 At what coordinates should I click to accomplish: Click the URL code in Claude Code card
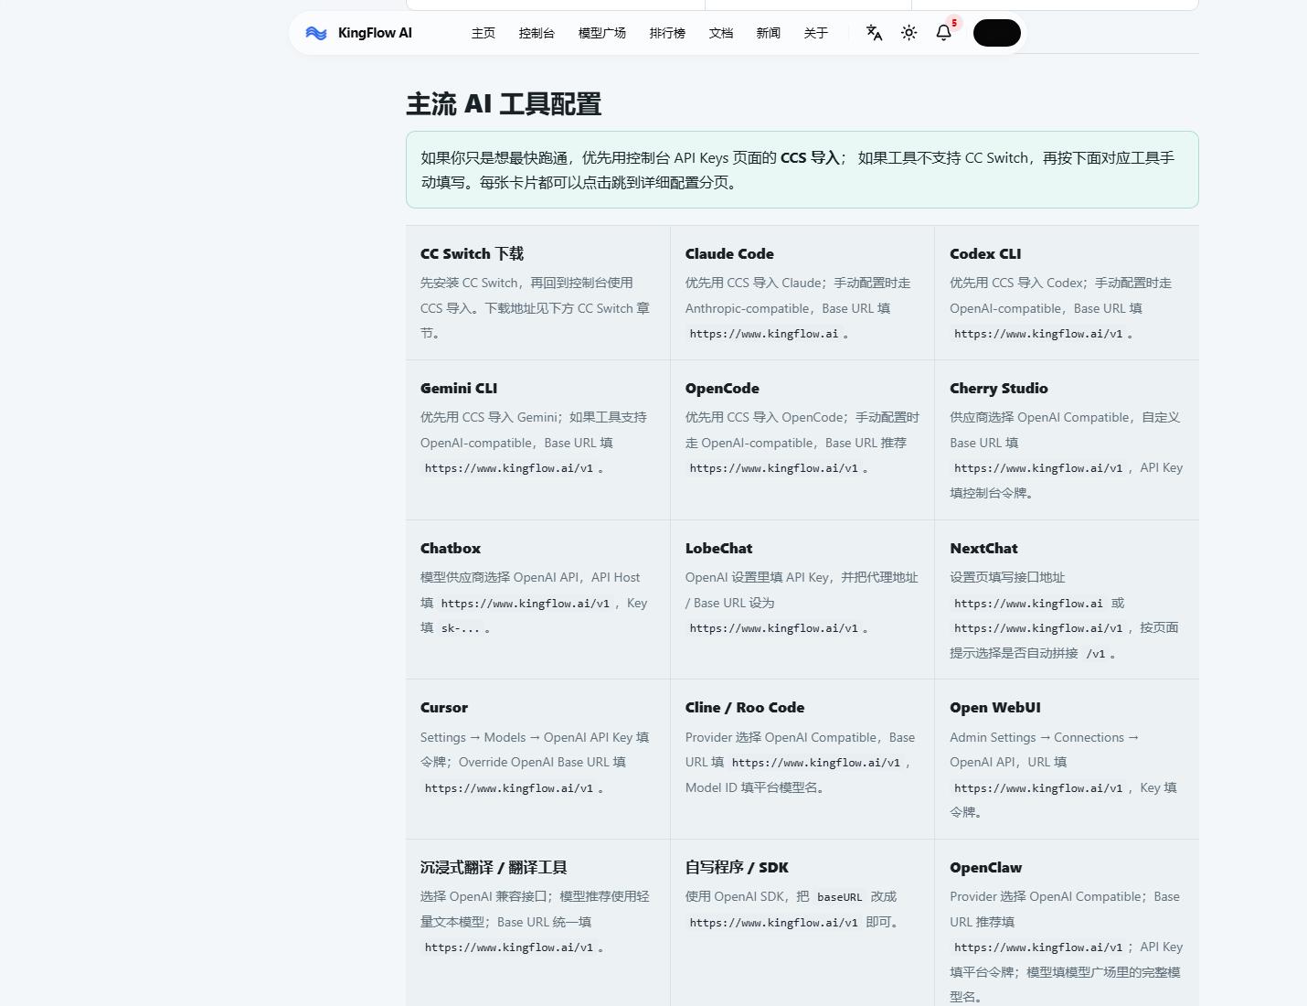coord(764,335)
